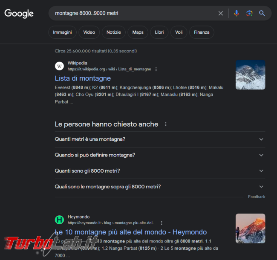Click the Wikipedia URL breadcrumb
The width and height of the screenshot is (277, 260).
[x=109, y=69]
